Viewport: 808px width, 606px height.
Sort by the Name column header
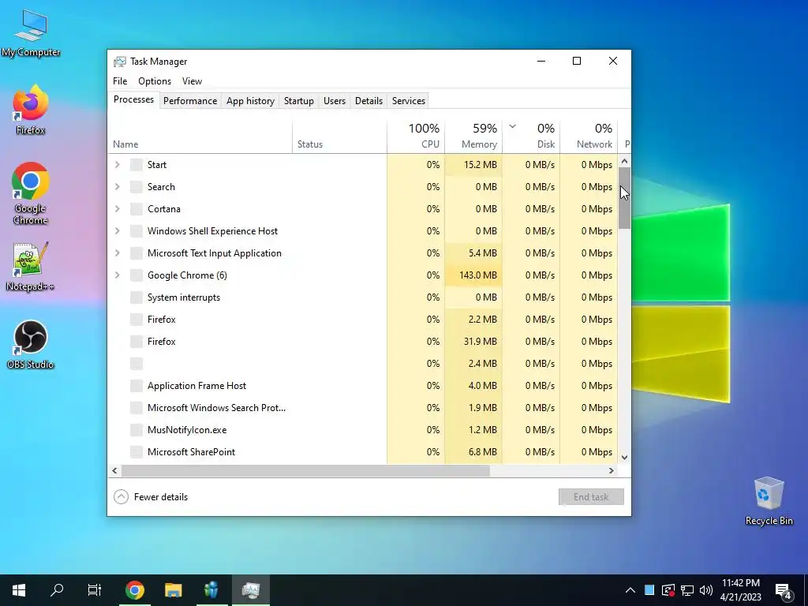200,136
